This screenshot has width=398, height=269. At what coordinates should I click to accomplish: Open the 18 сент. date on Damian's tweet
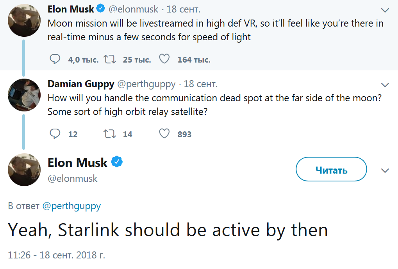point(201,84)
